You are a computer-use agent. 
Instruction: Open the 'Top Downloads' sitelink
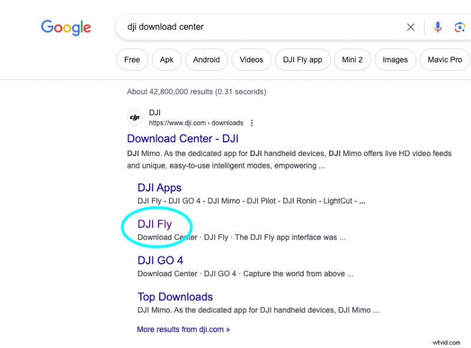[175, 296]
